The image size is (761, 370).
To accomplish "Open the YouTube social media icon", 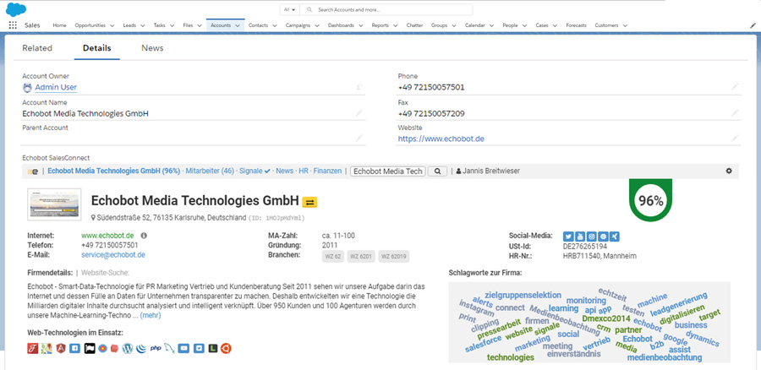I will (x=579, y=237).
